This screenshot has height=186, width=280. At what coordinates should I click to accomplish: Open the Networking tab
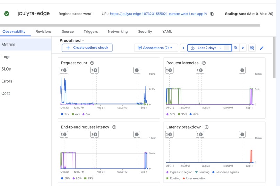[x=118, y=31]
